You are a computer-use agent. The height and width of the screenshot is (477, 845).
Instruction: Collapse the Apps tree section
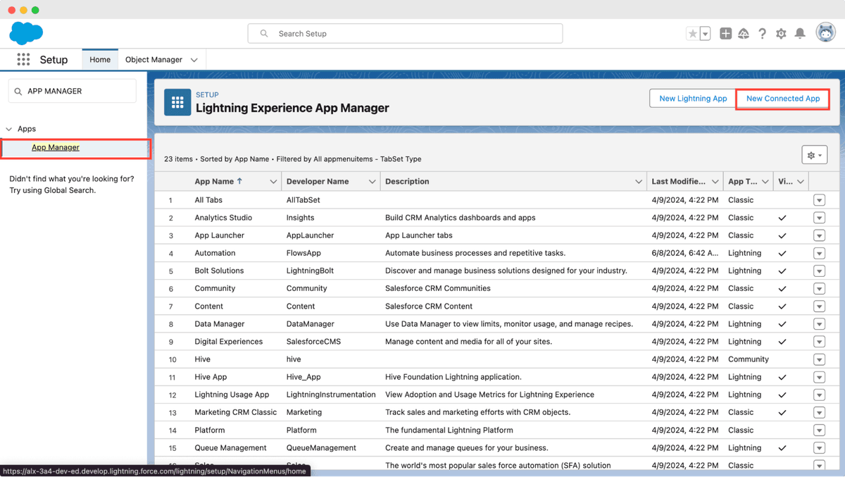point(9,129)
